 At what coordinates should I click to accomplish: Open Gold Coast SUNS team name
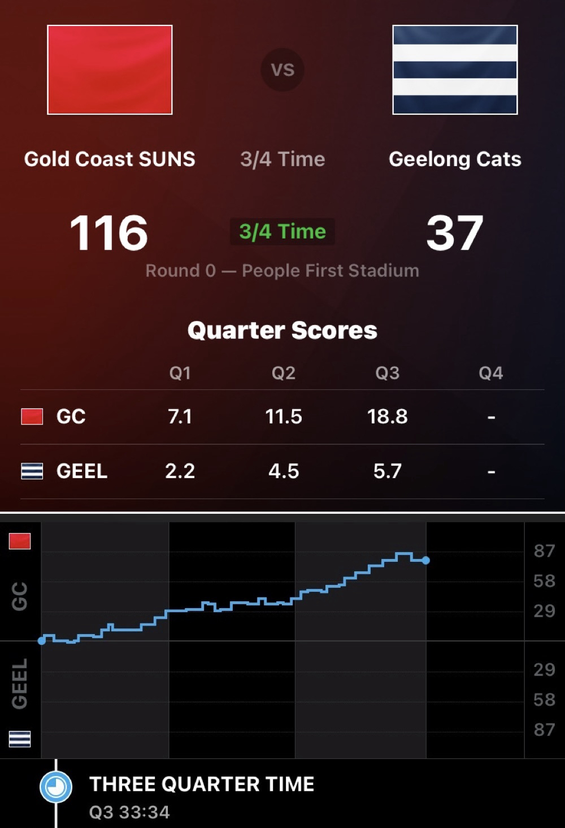(110, 159)
